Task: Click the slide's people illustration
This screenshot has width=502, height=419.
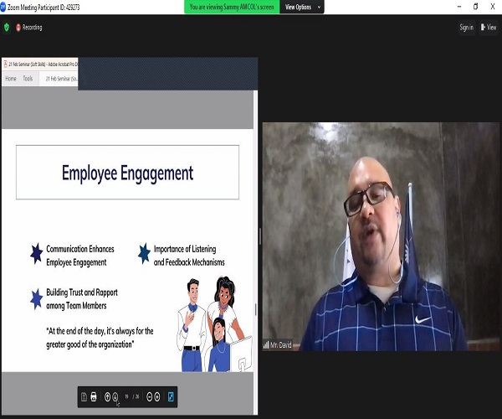Action: [x=214, y=323]
